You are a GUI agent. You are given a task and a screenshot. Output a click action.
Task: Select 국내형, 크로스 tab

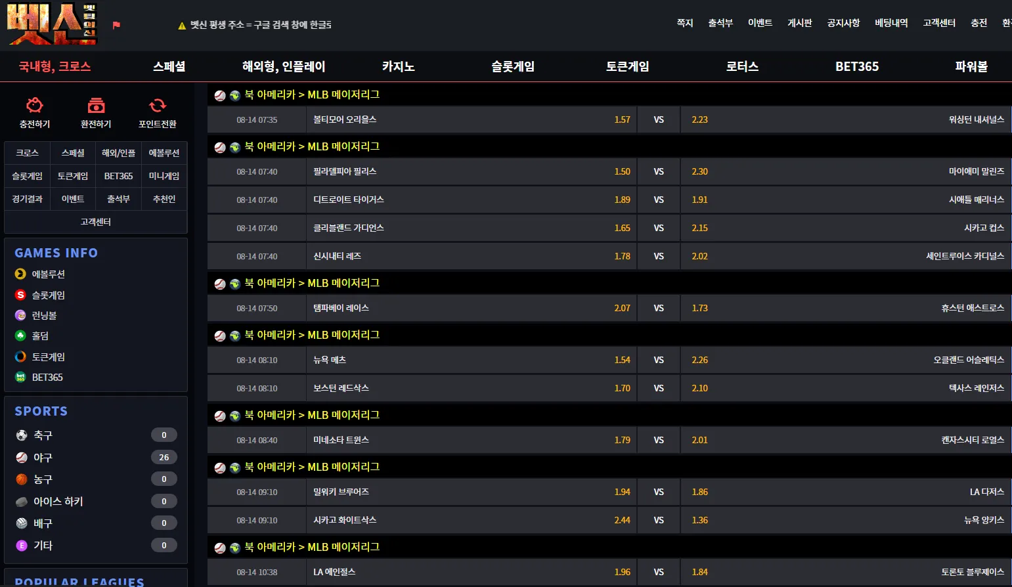[55, 66]
